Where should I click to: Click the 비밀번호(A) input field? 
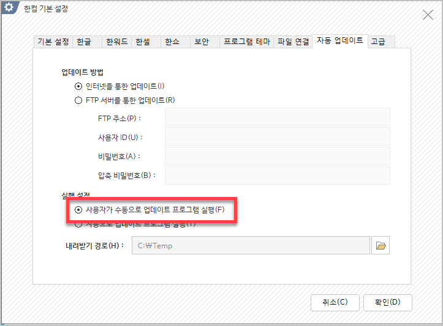point(278,156)
